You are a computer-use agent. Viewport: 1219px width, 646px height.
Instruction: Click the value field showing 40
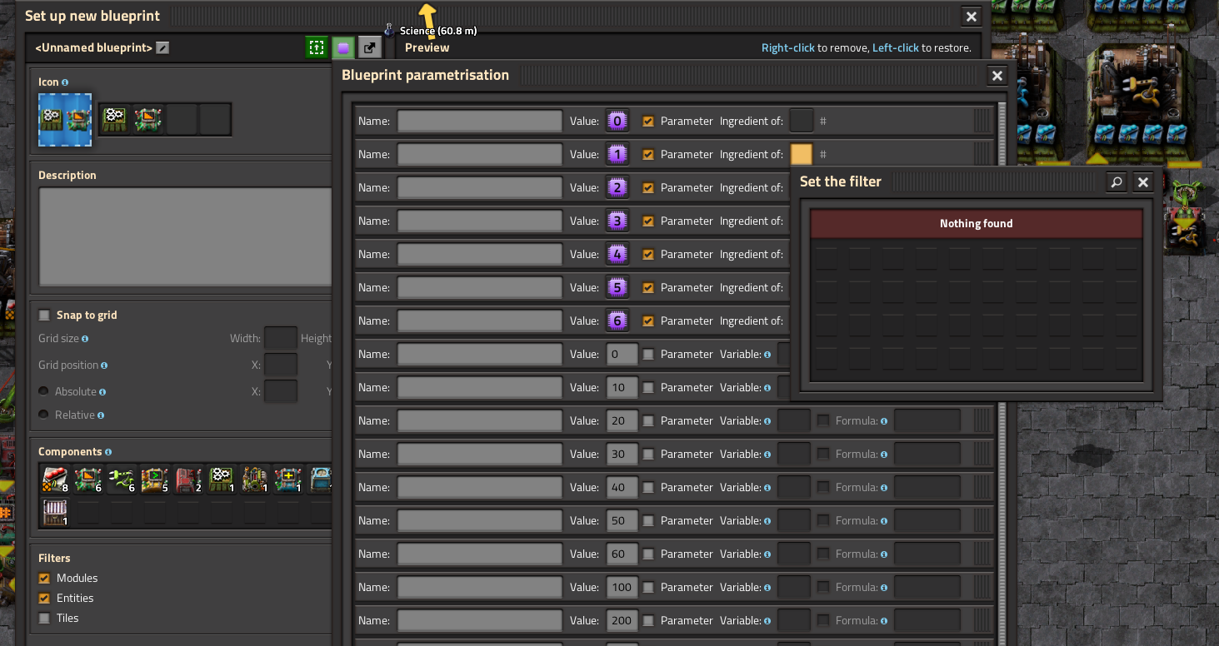click(x=622, y=487)
